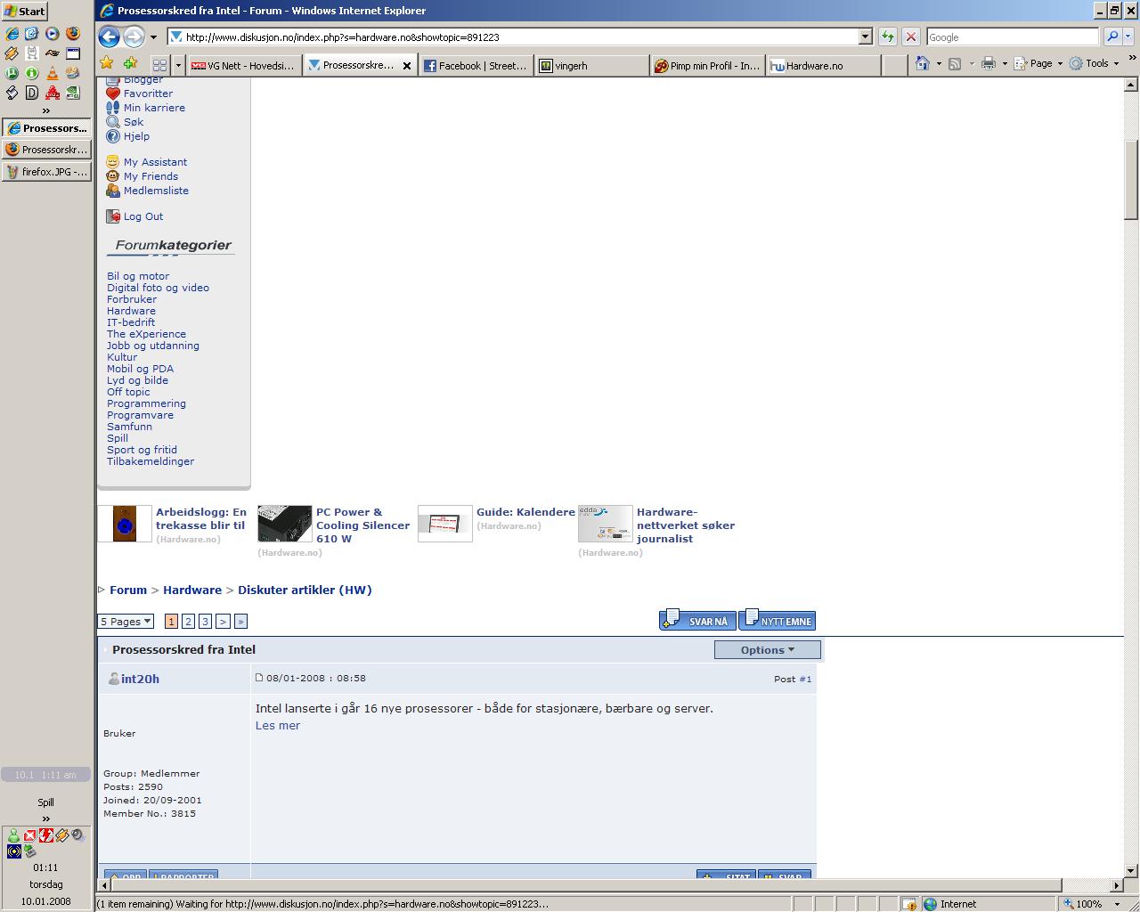Open the search provider dropdown arrow
Image resolution: width=1140 pixels, height=912 pixels.
1130,37
